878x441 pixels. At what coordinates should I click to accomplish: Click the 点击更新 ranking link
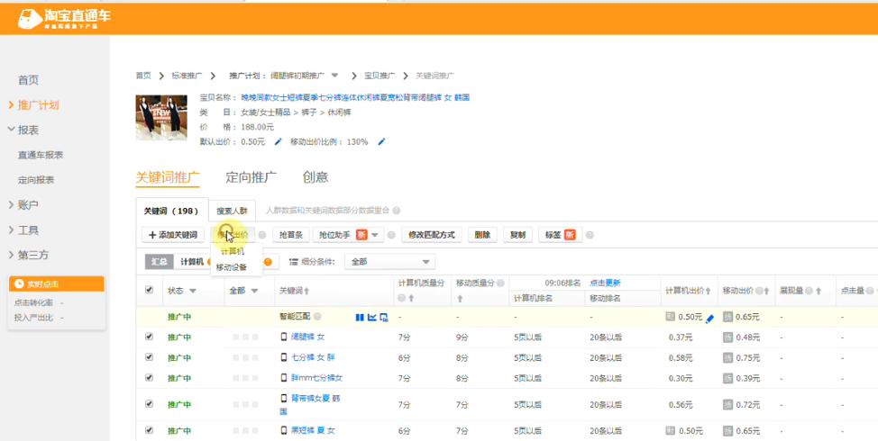tap(605, 283)
